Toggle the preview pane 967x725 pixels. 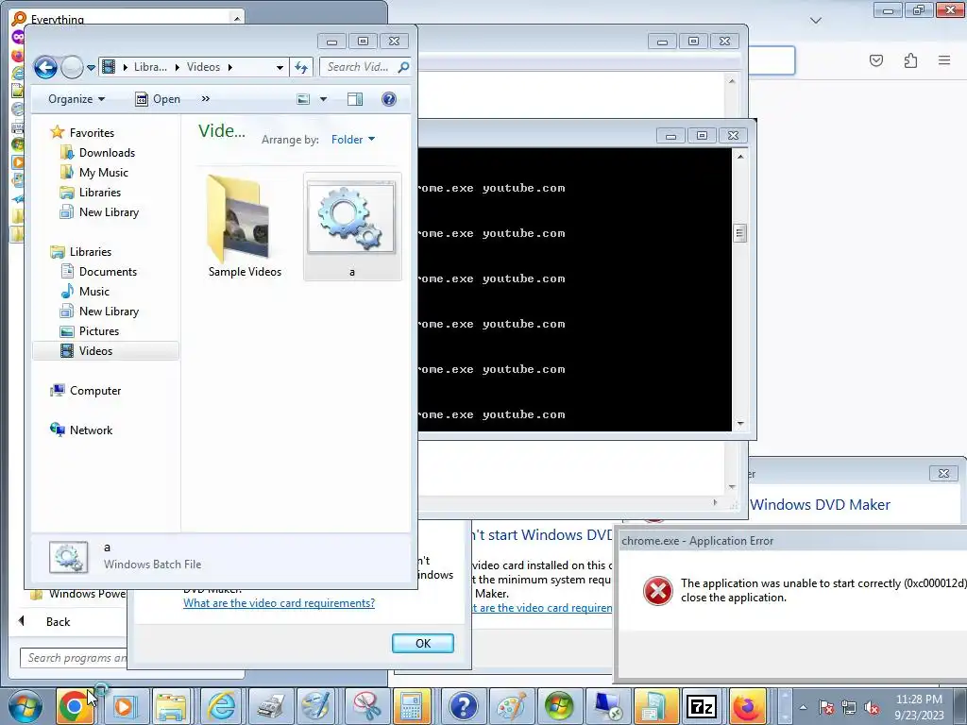coord(355,99)
